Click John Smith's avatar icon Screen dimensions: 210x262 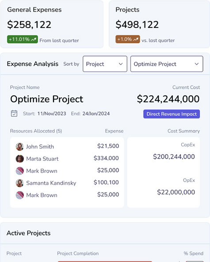pyautogui.click(x=20, y=147)
